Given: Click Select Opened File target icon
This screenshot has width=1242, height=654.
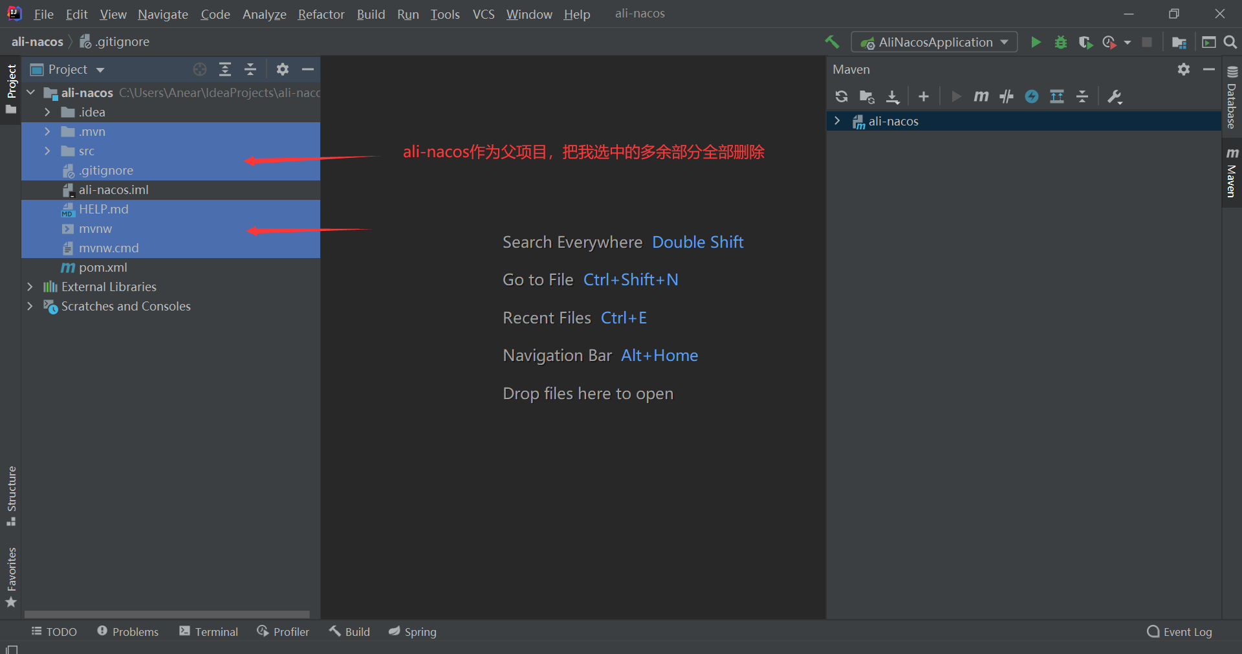Looking at the screenshot, I should pyautogui.click(x=200, y=69).
